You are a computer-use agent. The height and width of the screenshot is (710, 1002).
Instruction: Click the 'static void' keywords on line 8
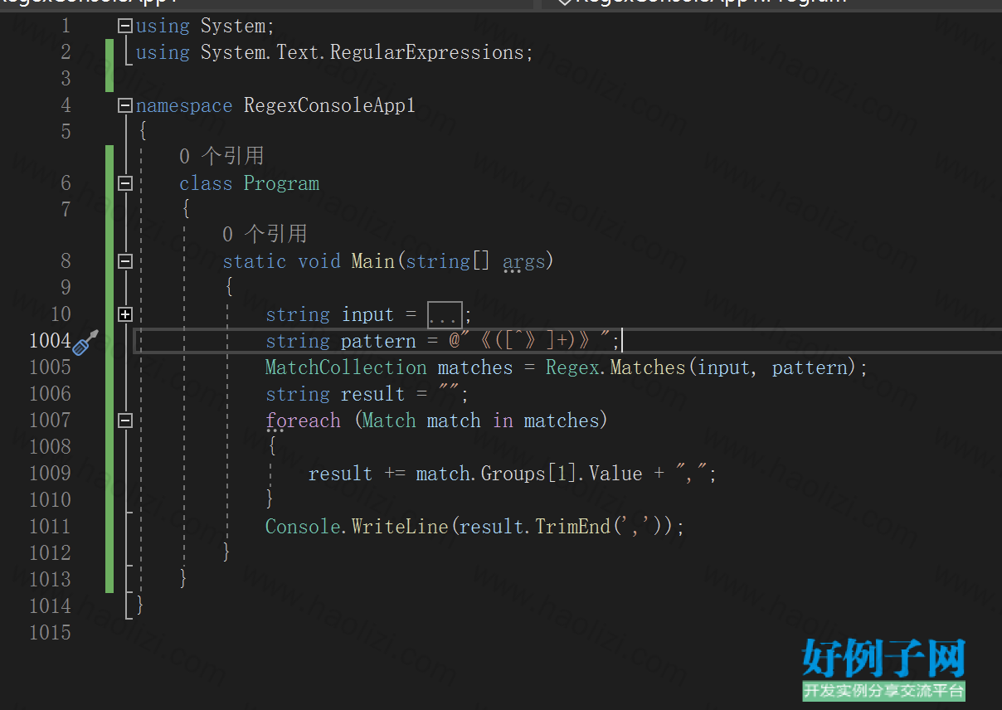(282, 261)
